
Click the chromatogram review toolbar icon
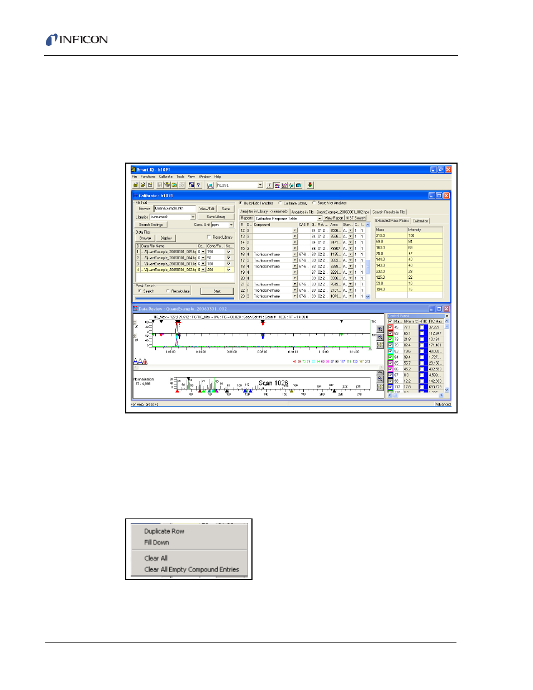pyautogui.click(x=284, y=185)
